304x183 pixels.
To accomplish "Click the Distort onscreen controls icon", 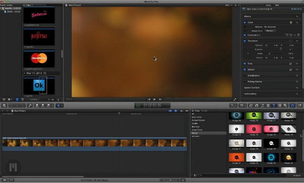I will [290, 70].
